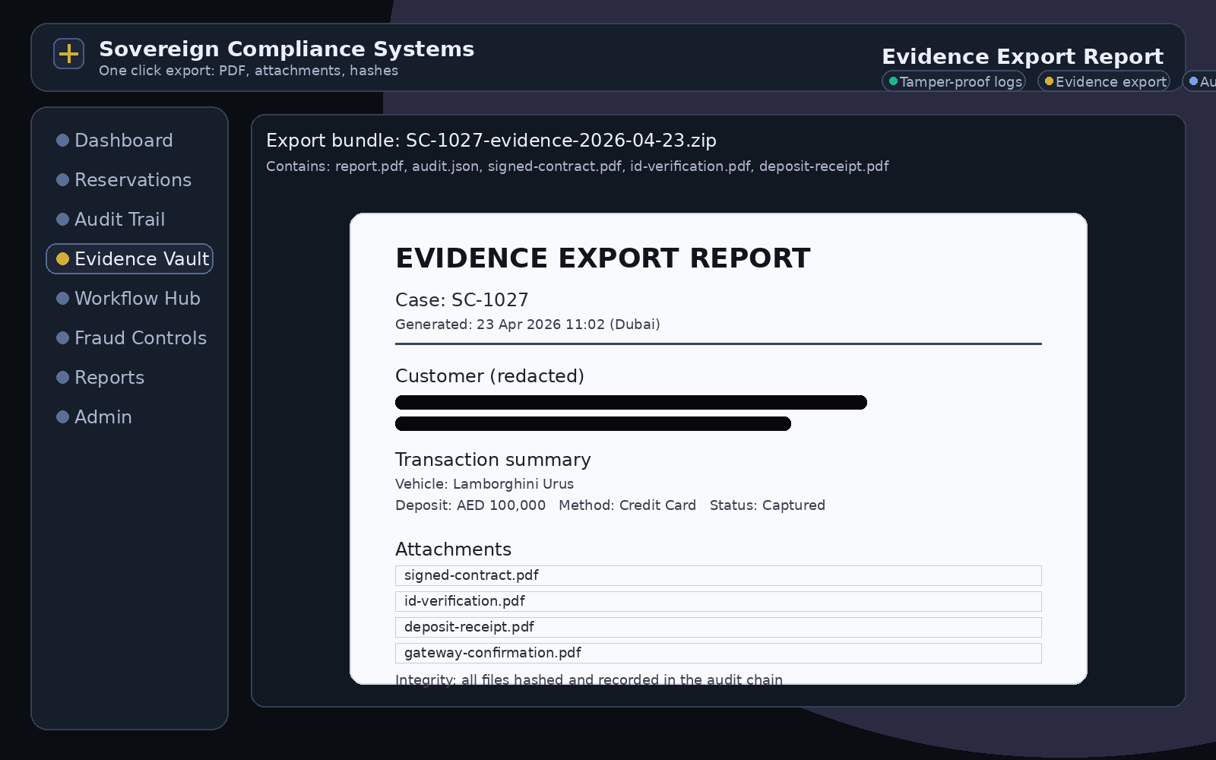Switch to the Reports section
This screenshot has height=760, width=1216.
click(x=109, y=376)
